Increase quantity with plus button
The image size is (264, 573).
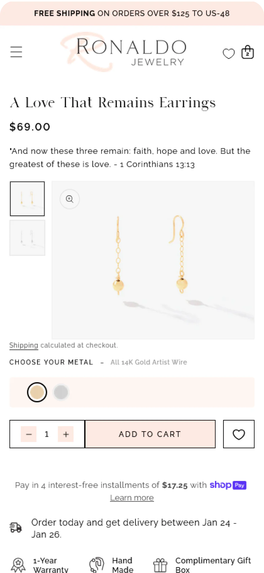[x=66, y=434]
